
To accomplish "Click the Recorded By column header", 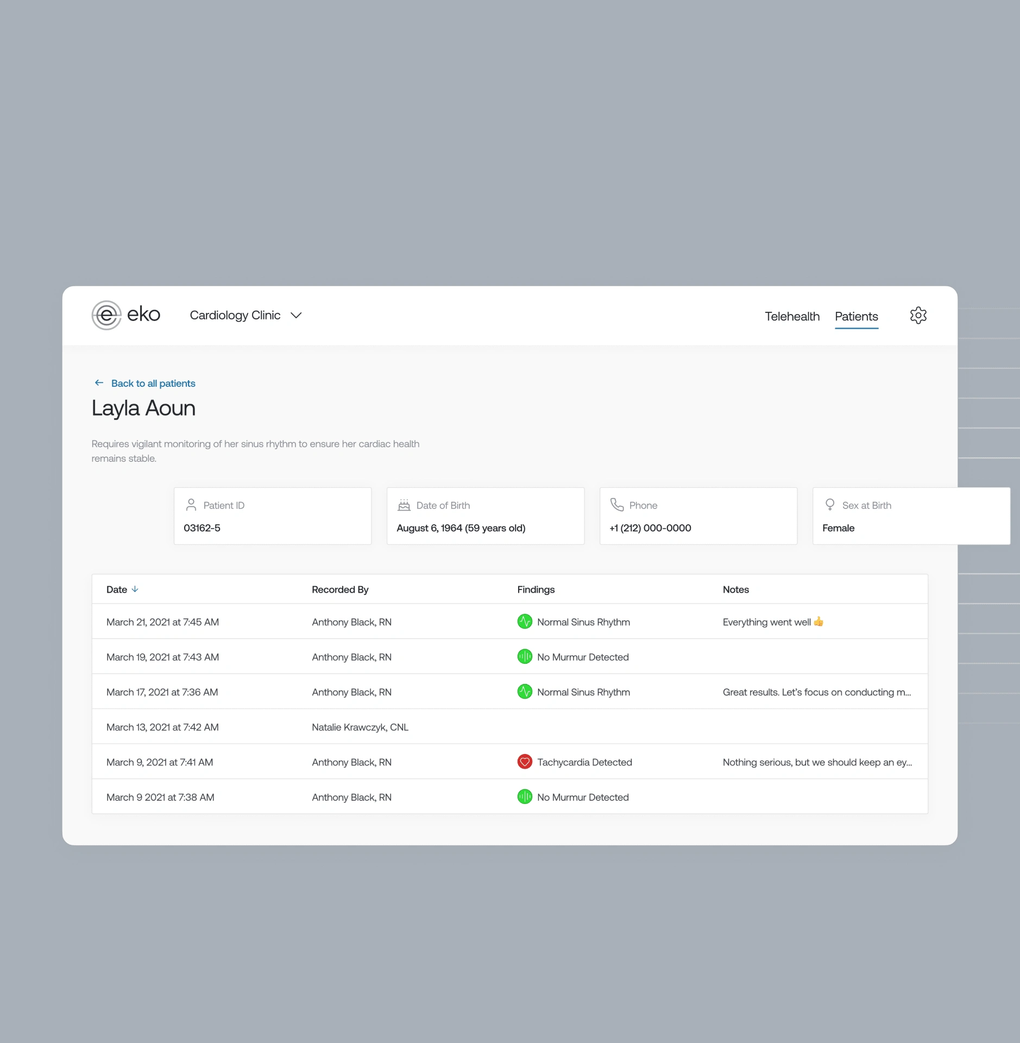I will point(340,589).
